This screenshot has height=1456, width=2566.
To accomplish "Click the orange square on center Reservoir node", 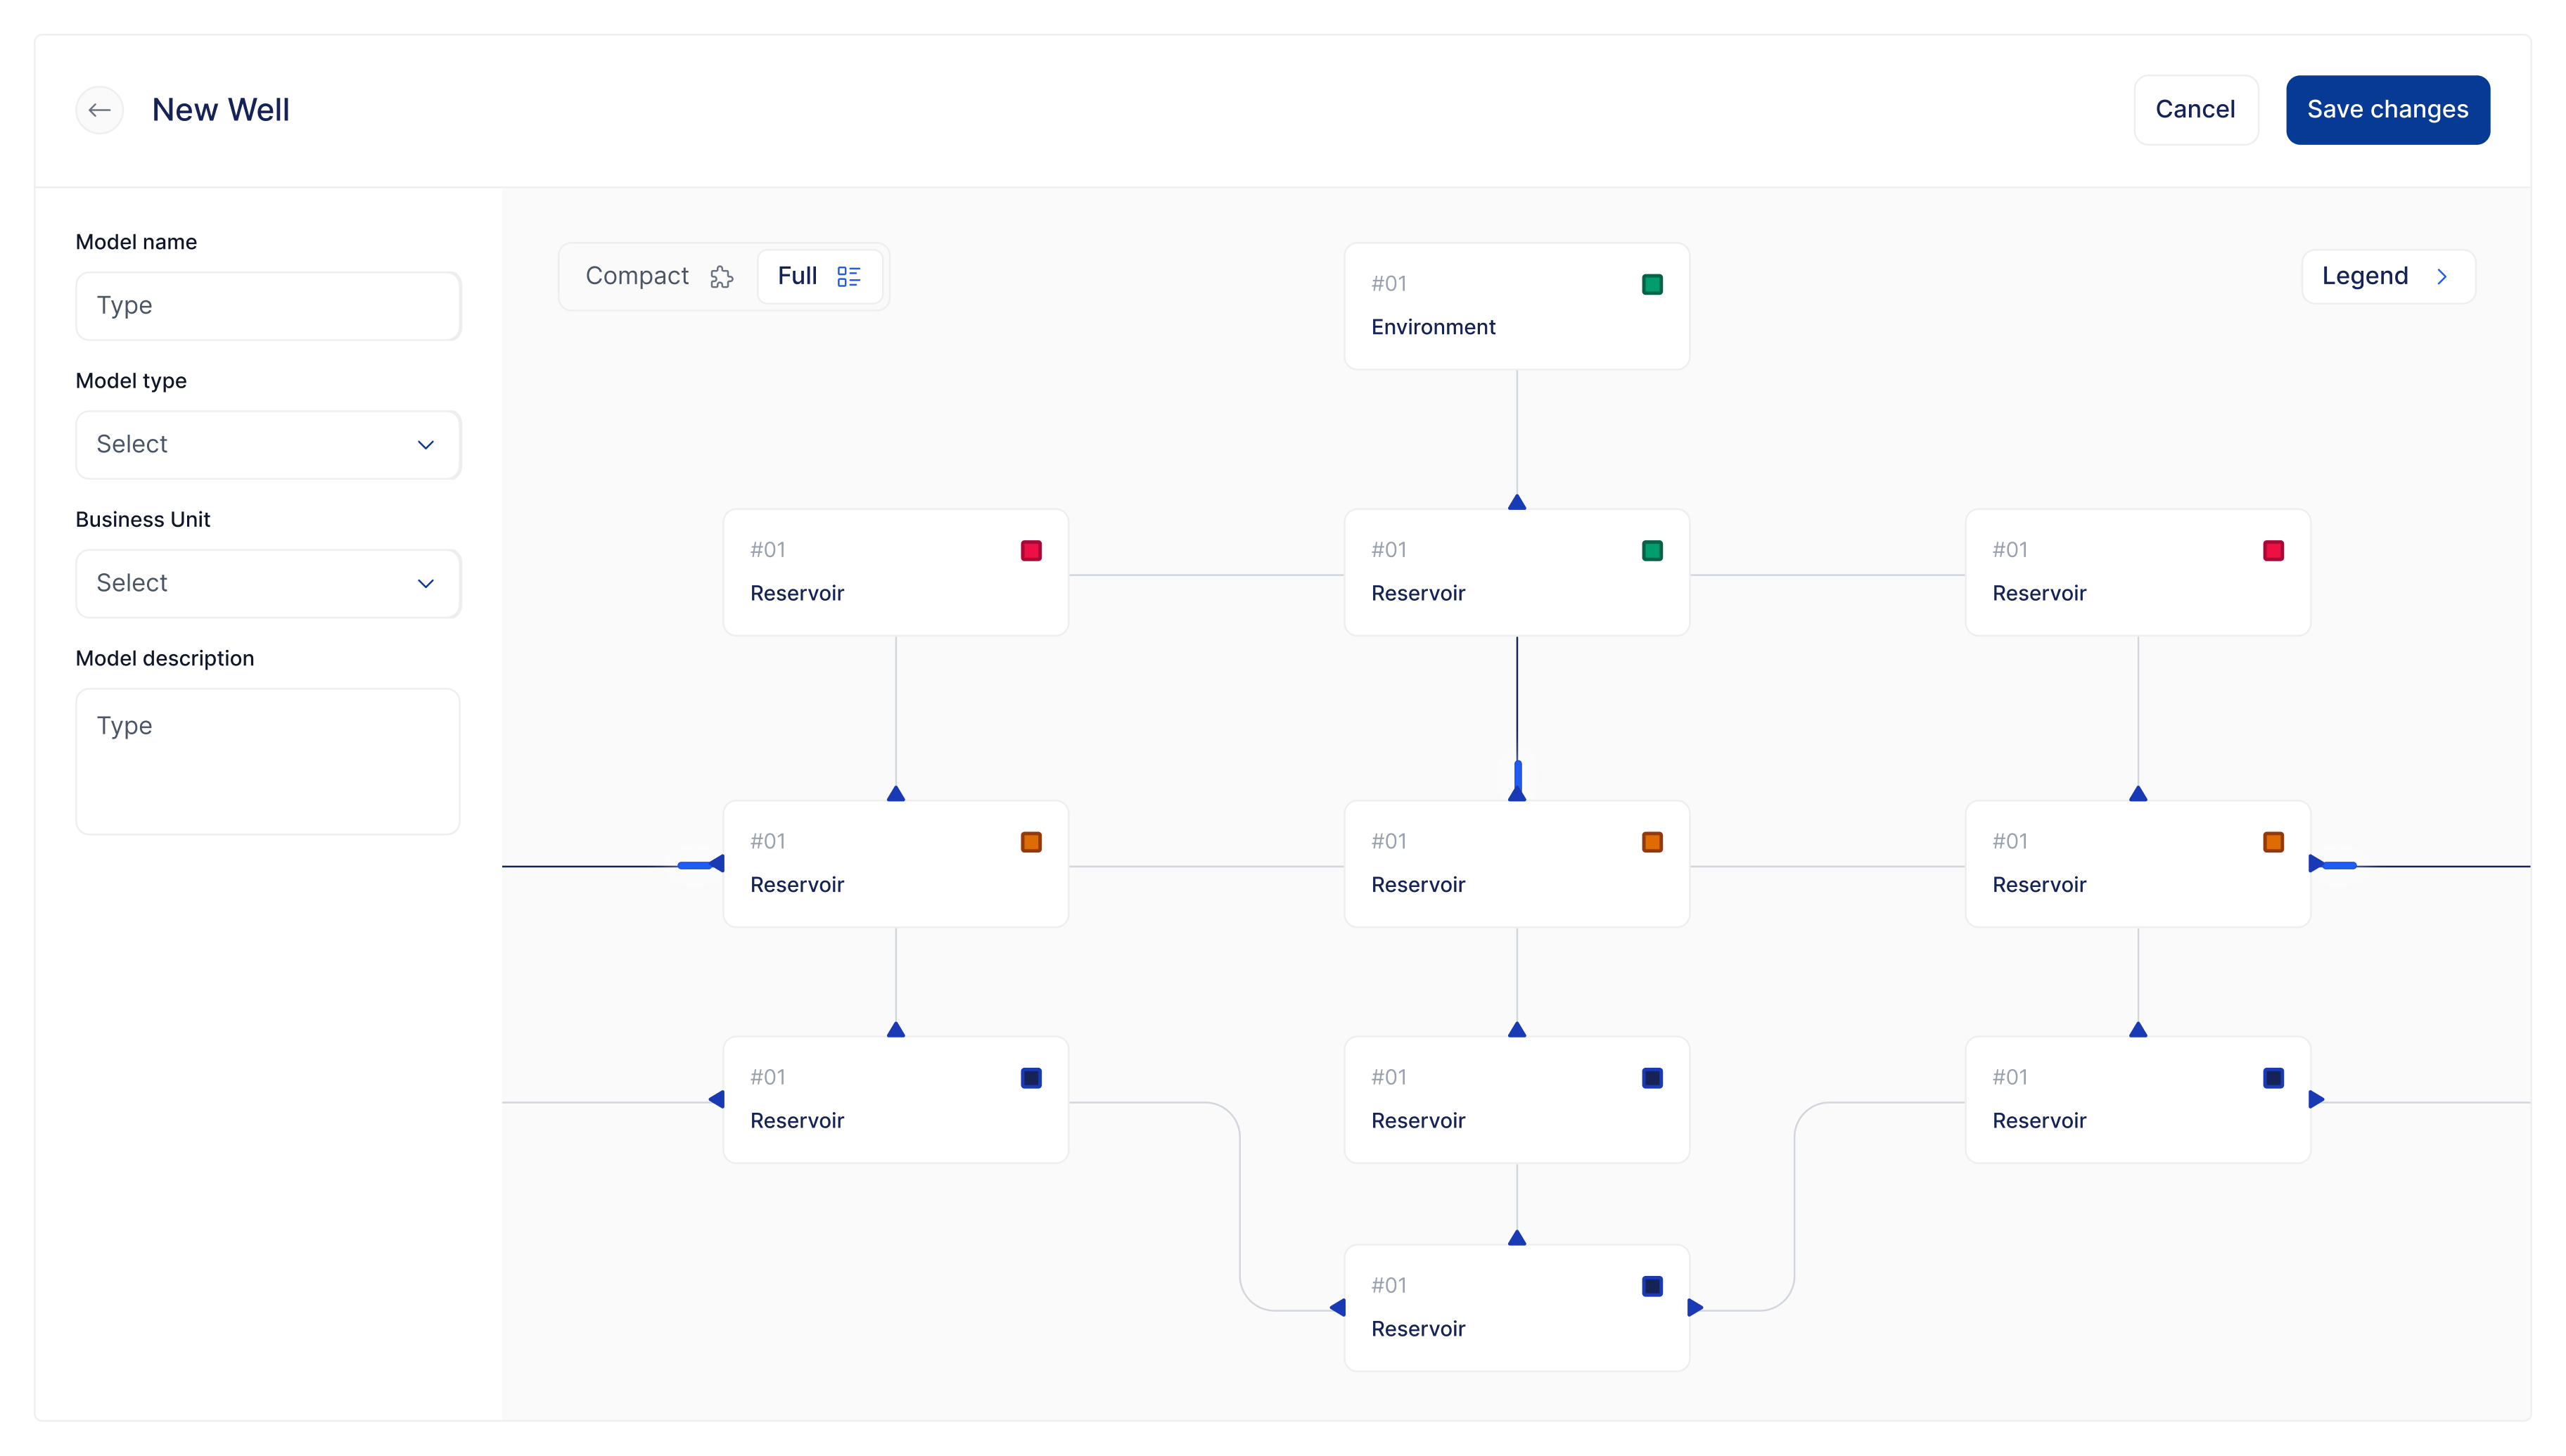I will (x=1652, y=842).
